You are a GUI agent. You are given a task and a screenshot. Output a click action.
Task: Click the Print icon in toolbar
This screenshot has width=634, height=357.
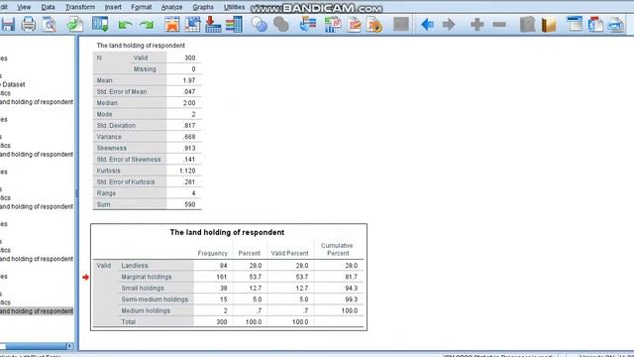[x=29, y=24]
